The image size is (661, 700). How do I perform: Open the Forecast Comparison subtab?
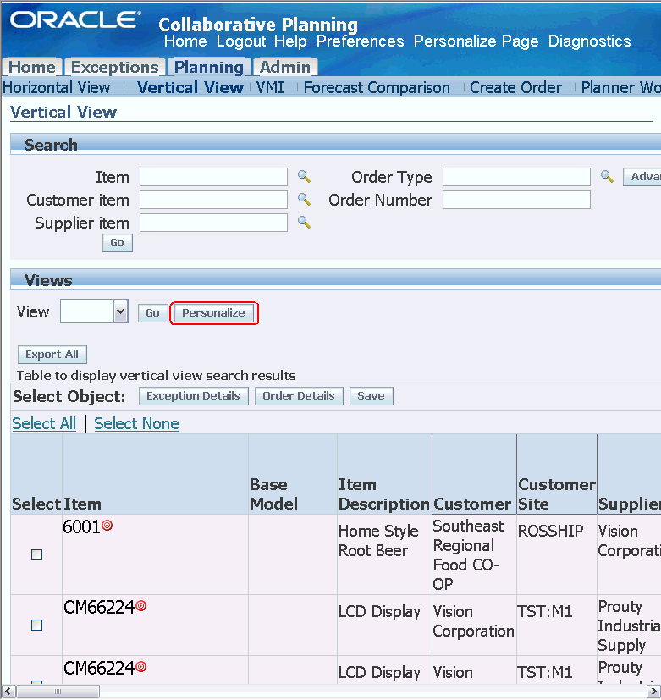coord(377,87)
